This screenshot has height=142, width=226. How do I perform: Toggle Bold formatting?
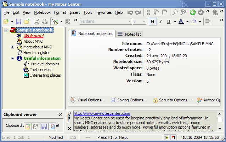pyautogui.click(x=153, y=22)
